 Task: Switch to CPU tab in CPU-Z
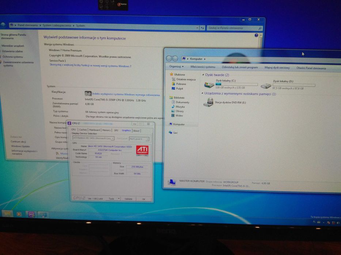73,129
